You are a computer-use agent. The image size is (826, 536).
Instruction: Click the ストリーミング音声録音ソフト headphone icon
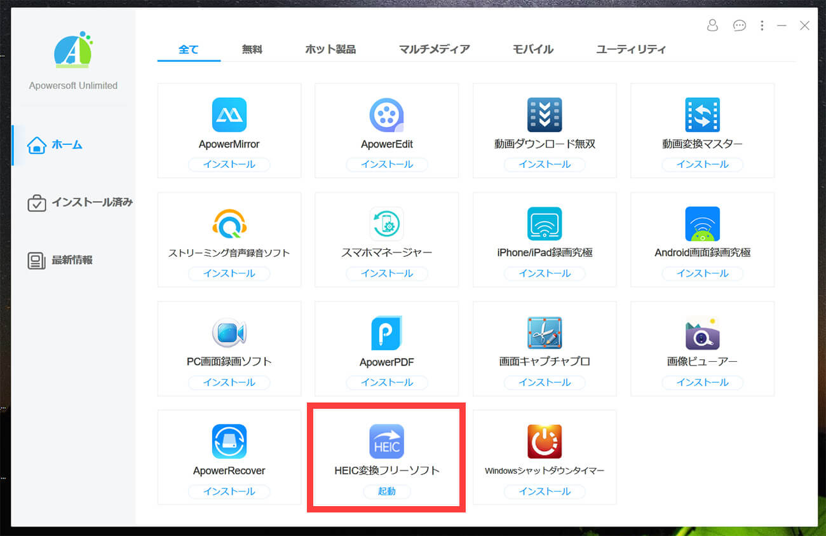(x=229, y=224)
